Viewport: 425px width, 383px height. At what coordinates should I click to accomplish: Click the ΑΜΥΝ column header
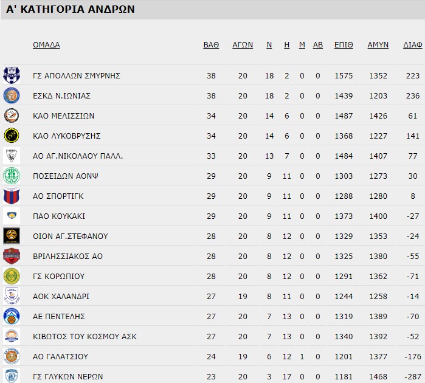[x=378, y=45]
